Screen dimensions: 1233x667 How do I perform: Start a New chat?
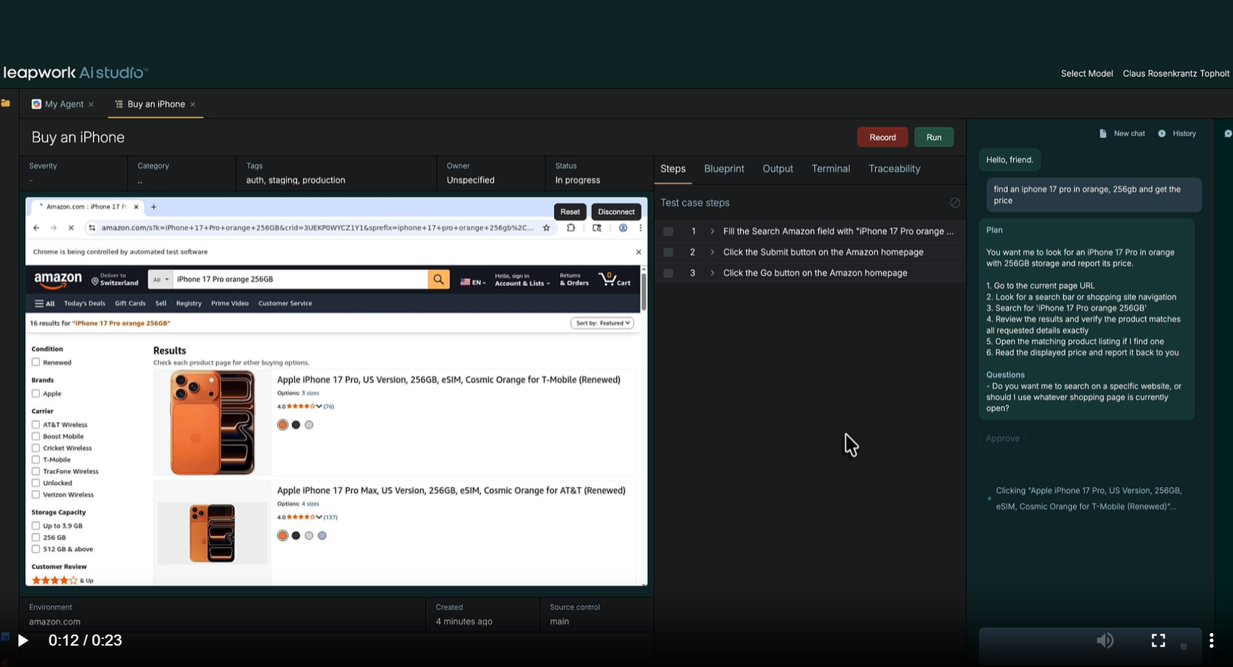tap(1122, 134)
